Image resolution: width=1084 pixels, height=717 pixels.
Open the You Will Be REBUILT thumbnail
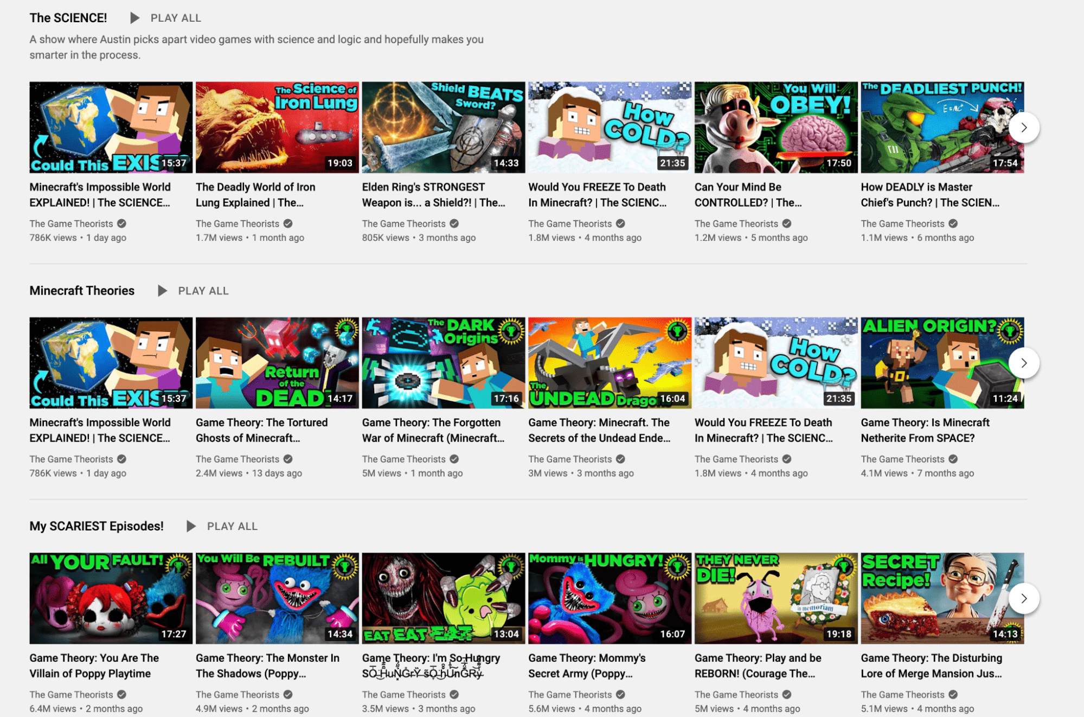277,598
